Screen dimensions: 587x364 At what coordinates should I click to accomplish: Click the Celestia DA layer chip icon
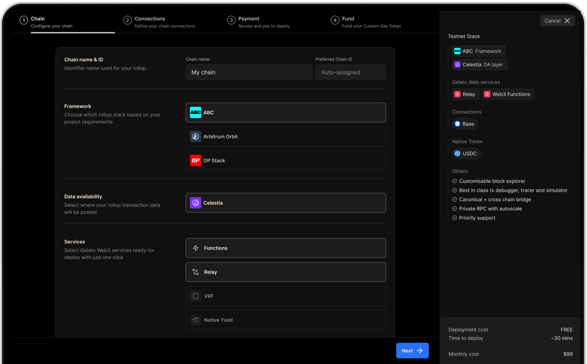(457, 65)
